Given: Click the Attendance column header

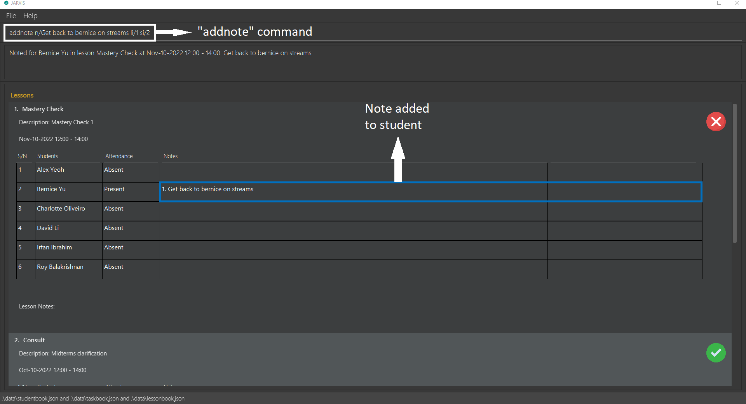Looking at the screenshot, I should (x=119, y=156).
